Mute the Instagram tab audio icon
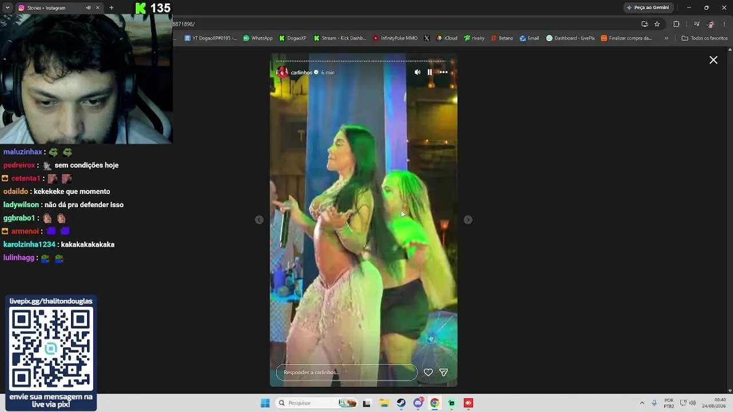The width and height of the screenshot is (733, 412). point(88,8)
